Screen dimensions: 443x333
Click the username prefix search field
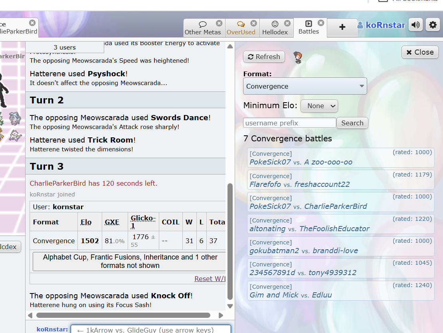point(289,123)
